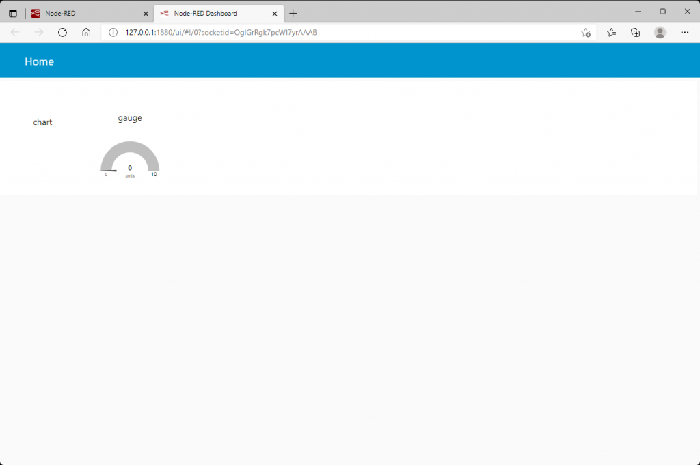This screenshot has width=700, height=465.
Task: Click the gauge units label
Action: pyautogui.click(x=130, y=176)
